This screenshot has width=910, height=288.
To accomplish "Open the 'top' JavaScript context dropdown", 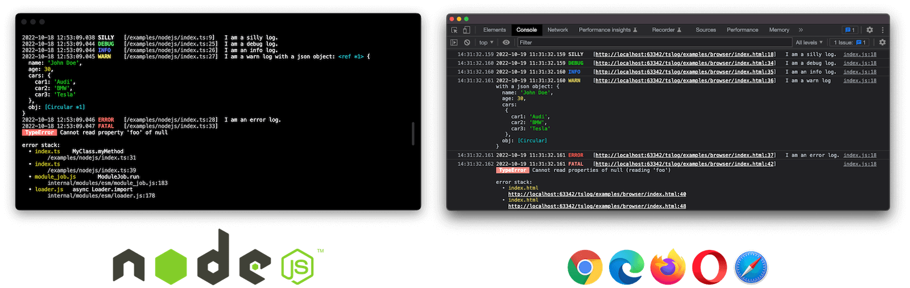I will click(x=486, y=43).
